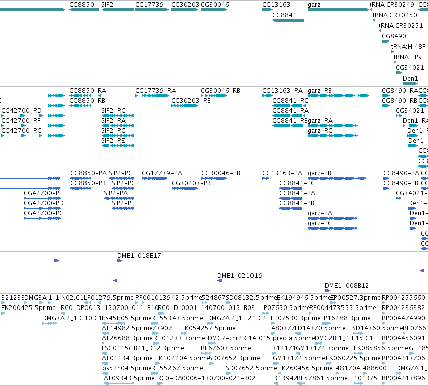
Task: Click the CG42700-RG transcript label
Action: [x=21, y=131]
